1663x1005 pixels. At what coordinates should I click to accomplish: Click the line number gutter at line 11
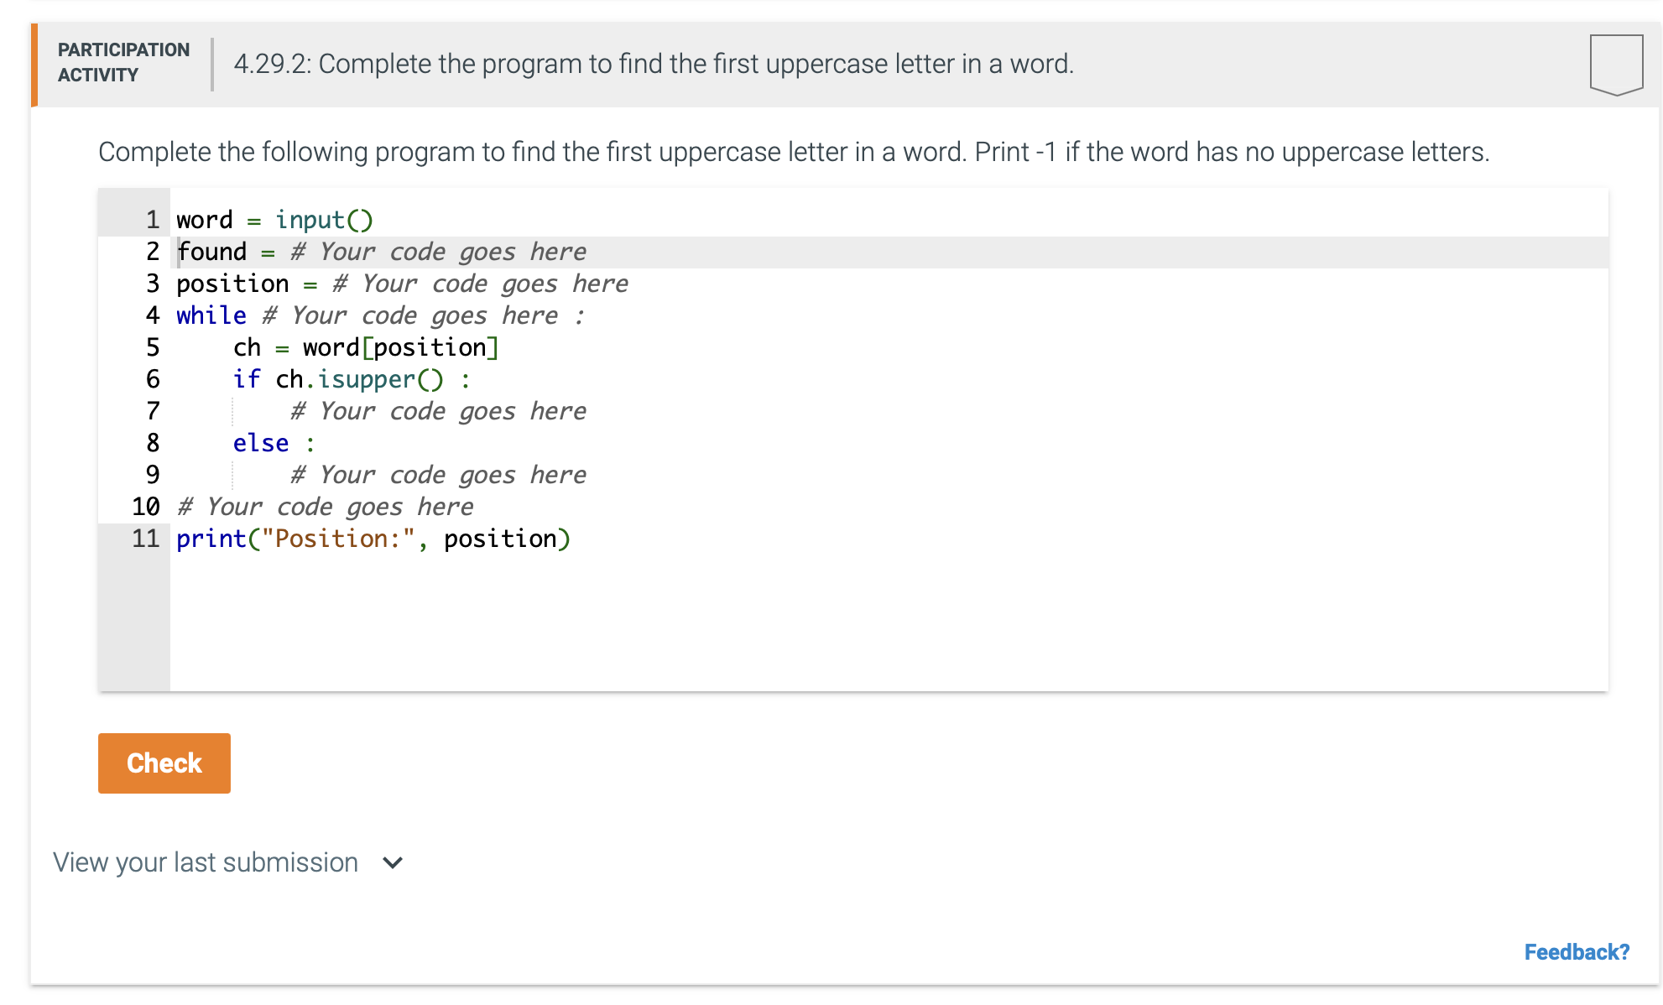click(x=146, y=538)
